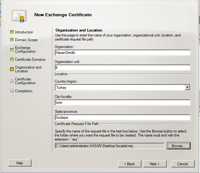Image resolution: width=200 pixels, height=173 pixels.
Task: Click the Location group label
Action: [61, 74]
